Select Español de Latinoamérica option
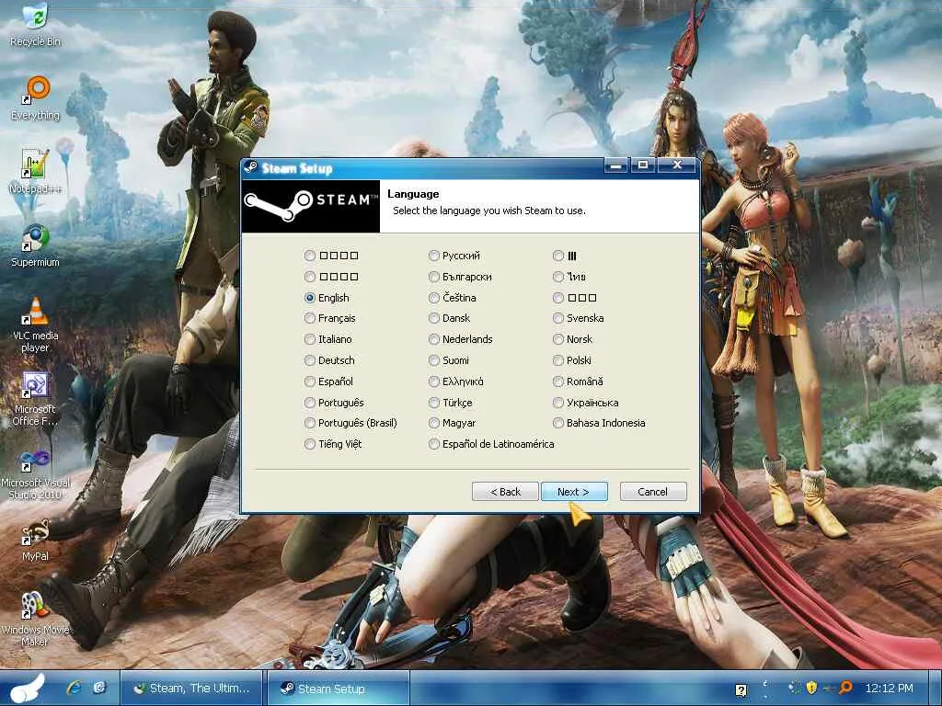This screenshot has height=706, width=942. (491, 444)
